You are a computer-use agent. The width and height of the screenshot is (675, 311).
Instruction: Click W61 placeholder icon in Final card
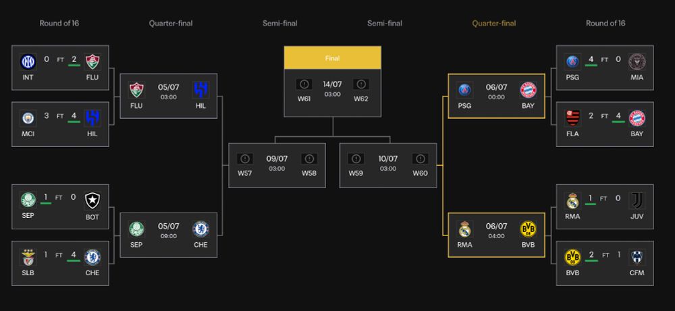pos(304,84)
